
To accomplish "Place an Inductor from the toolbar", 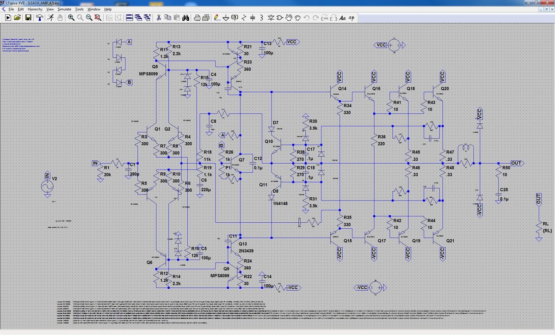I will (x=261, y=18).
